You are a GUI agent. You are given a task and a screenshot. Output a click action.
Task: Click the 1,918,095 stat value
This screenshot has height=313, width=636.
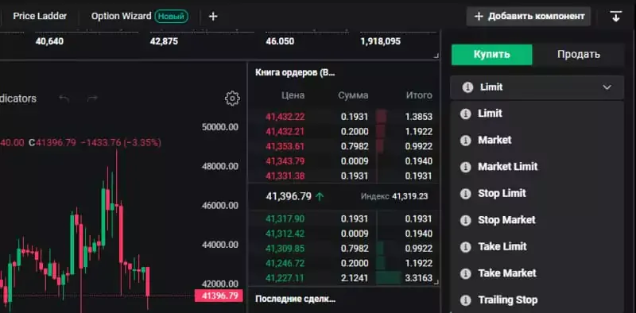pos(381,41)
